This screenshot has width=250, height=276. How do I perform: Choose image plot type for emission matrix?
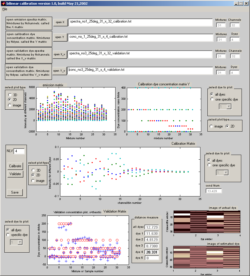click(10, 105)
